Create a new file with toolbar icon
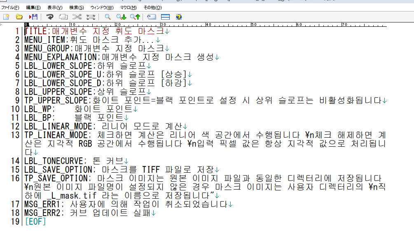The width and height of the screenshot is (414, 251). 6,17
